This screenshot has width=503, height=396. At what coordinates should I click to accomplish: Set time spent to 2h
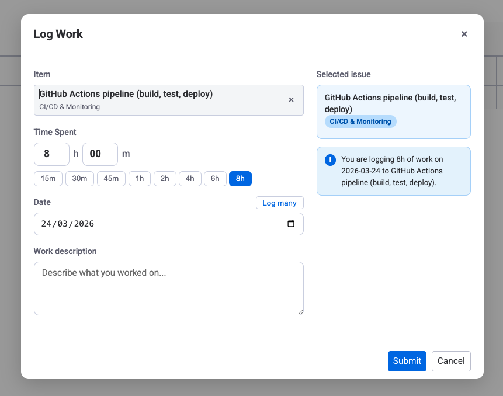[164, 178]
